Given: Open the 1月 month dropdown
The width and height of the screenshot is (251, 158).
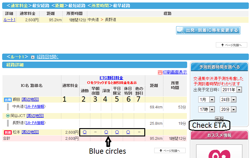Looking at the screenshot, I should tap(206, 99).
